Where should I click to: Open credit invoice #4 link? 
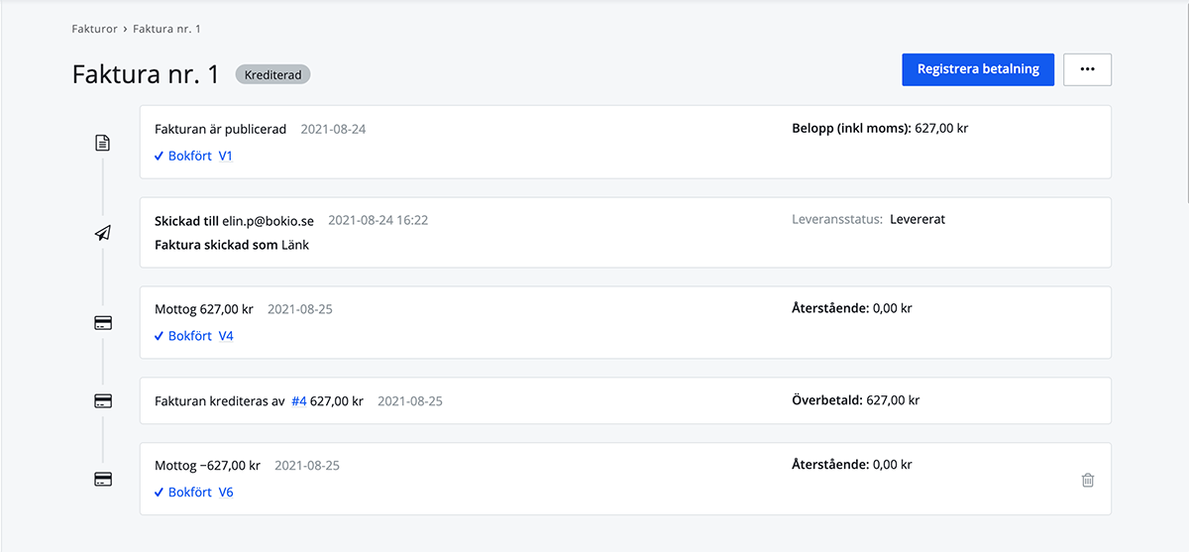tap(298, 401)
